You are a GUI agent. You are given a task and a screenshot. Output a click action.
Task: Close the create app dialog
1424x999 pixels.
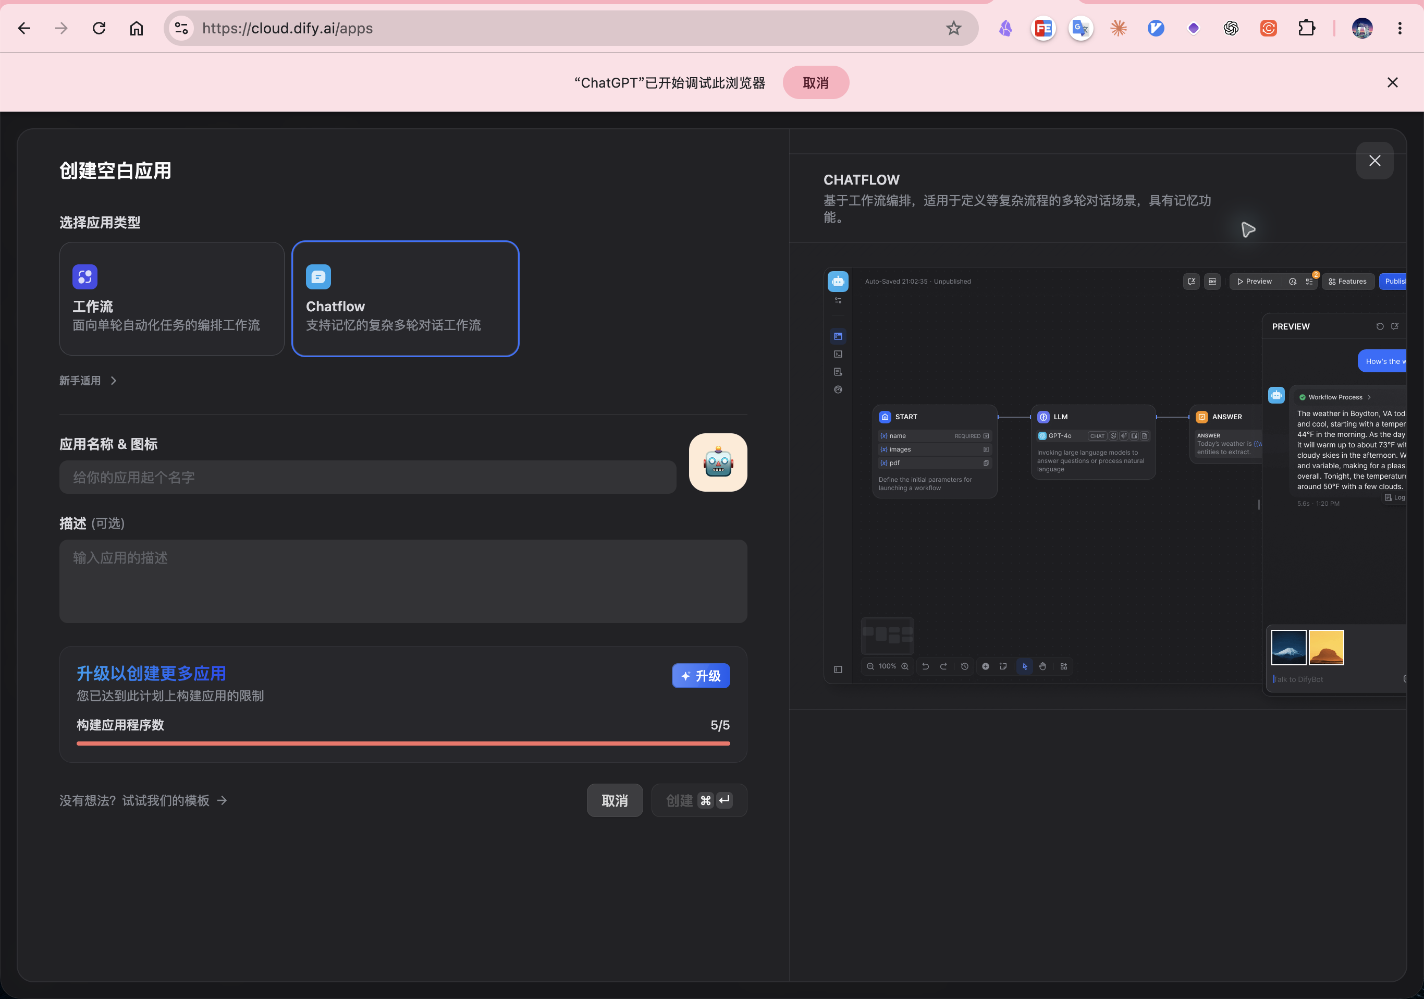[1374, 161]
